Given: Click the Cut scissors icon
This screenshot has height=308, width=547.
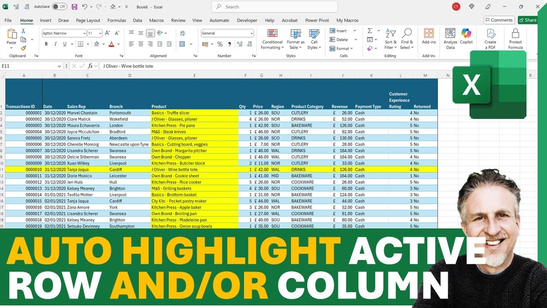Looking at the screenshot, I should pos(23,31).
